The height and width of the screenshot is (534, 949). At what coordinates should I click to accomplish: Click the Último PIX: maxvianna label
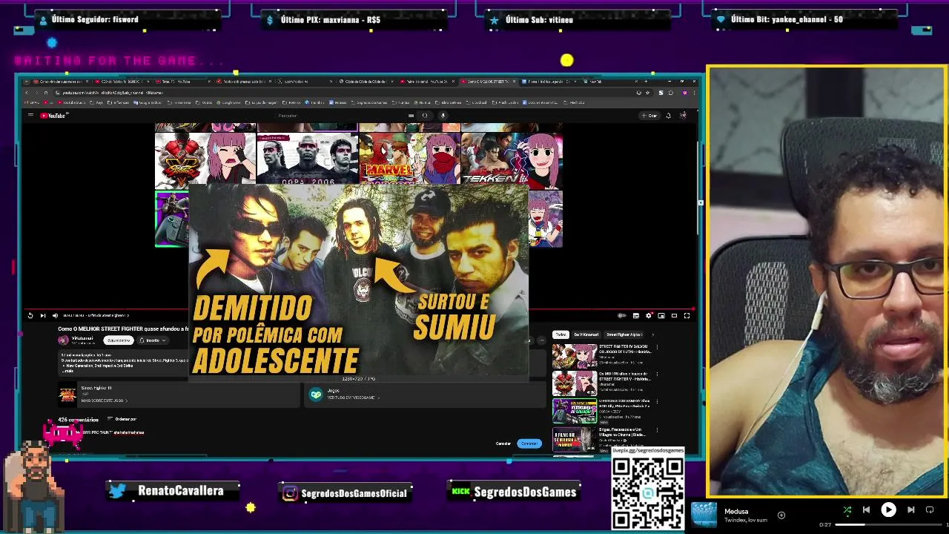pyautogui.click(x=331, y=20)
